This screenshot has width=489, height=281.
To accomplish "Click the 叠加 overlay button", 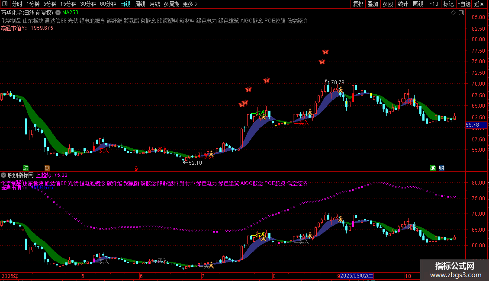I will click(373, 4).
